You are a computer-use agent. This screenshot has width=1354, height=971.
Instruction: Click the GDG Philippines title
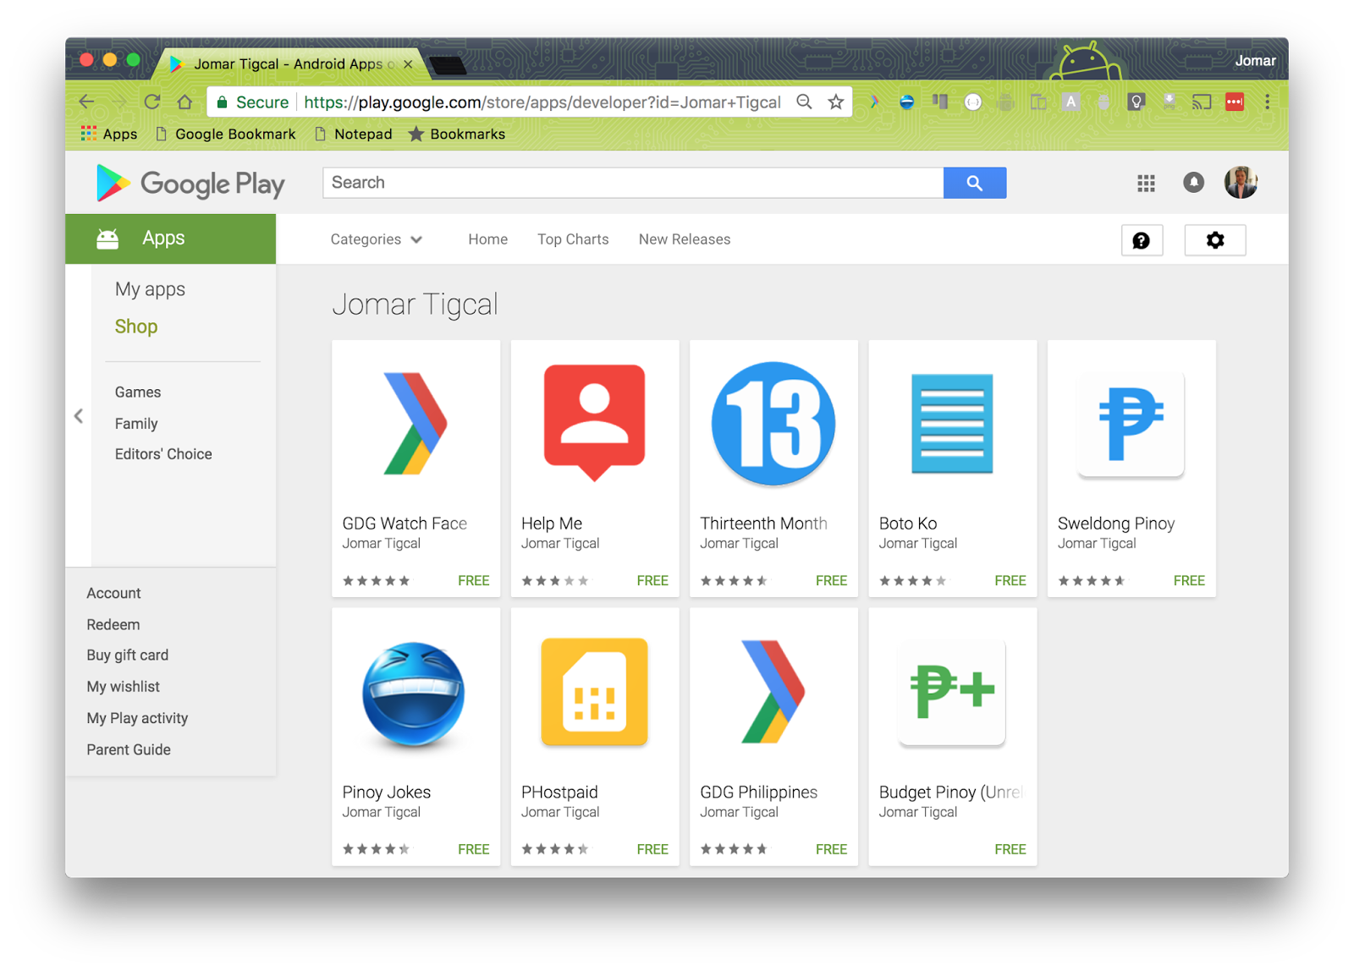[758, 793]
